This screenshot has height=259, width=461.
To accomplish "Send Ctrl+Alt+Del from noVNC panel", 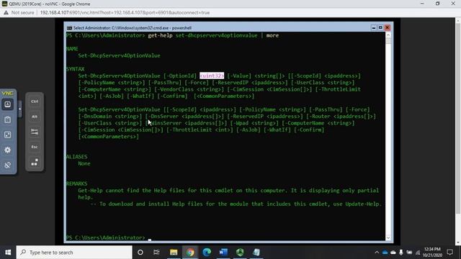I will click(35, 162).
